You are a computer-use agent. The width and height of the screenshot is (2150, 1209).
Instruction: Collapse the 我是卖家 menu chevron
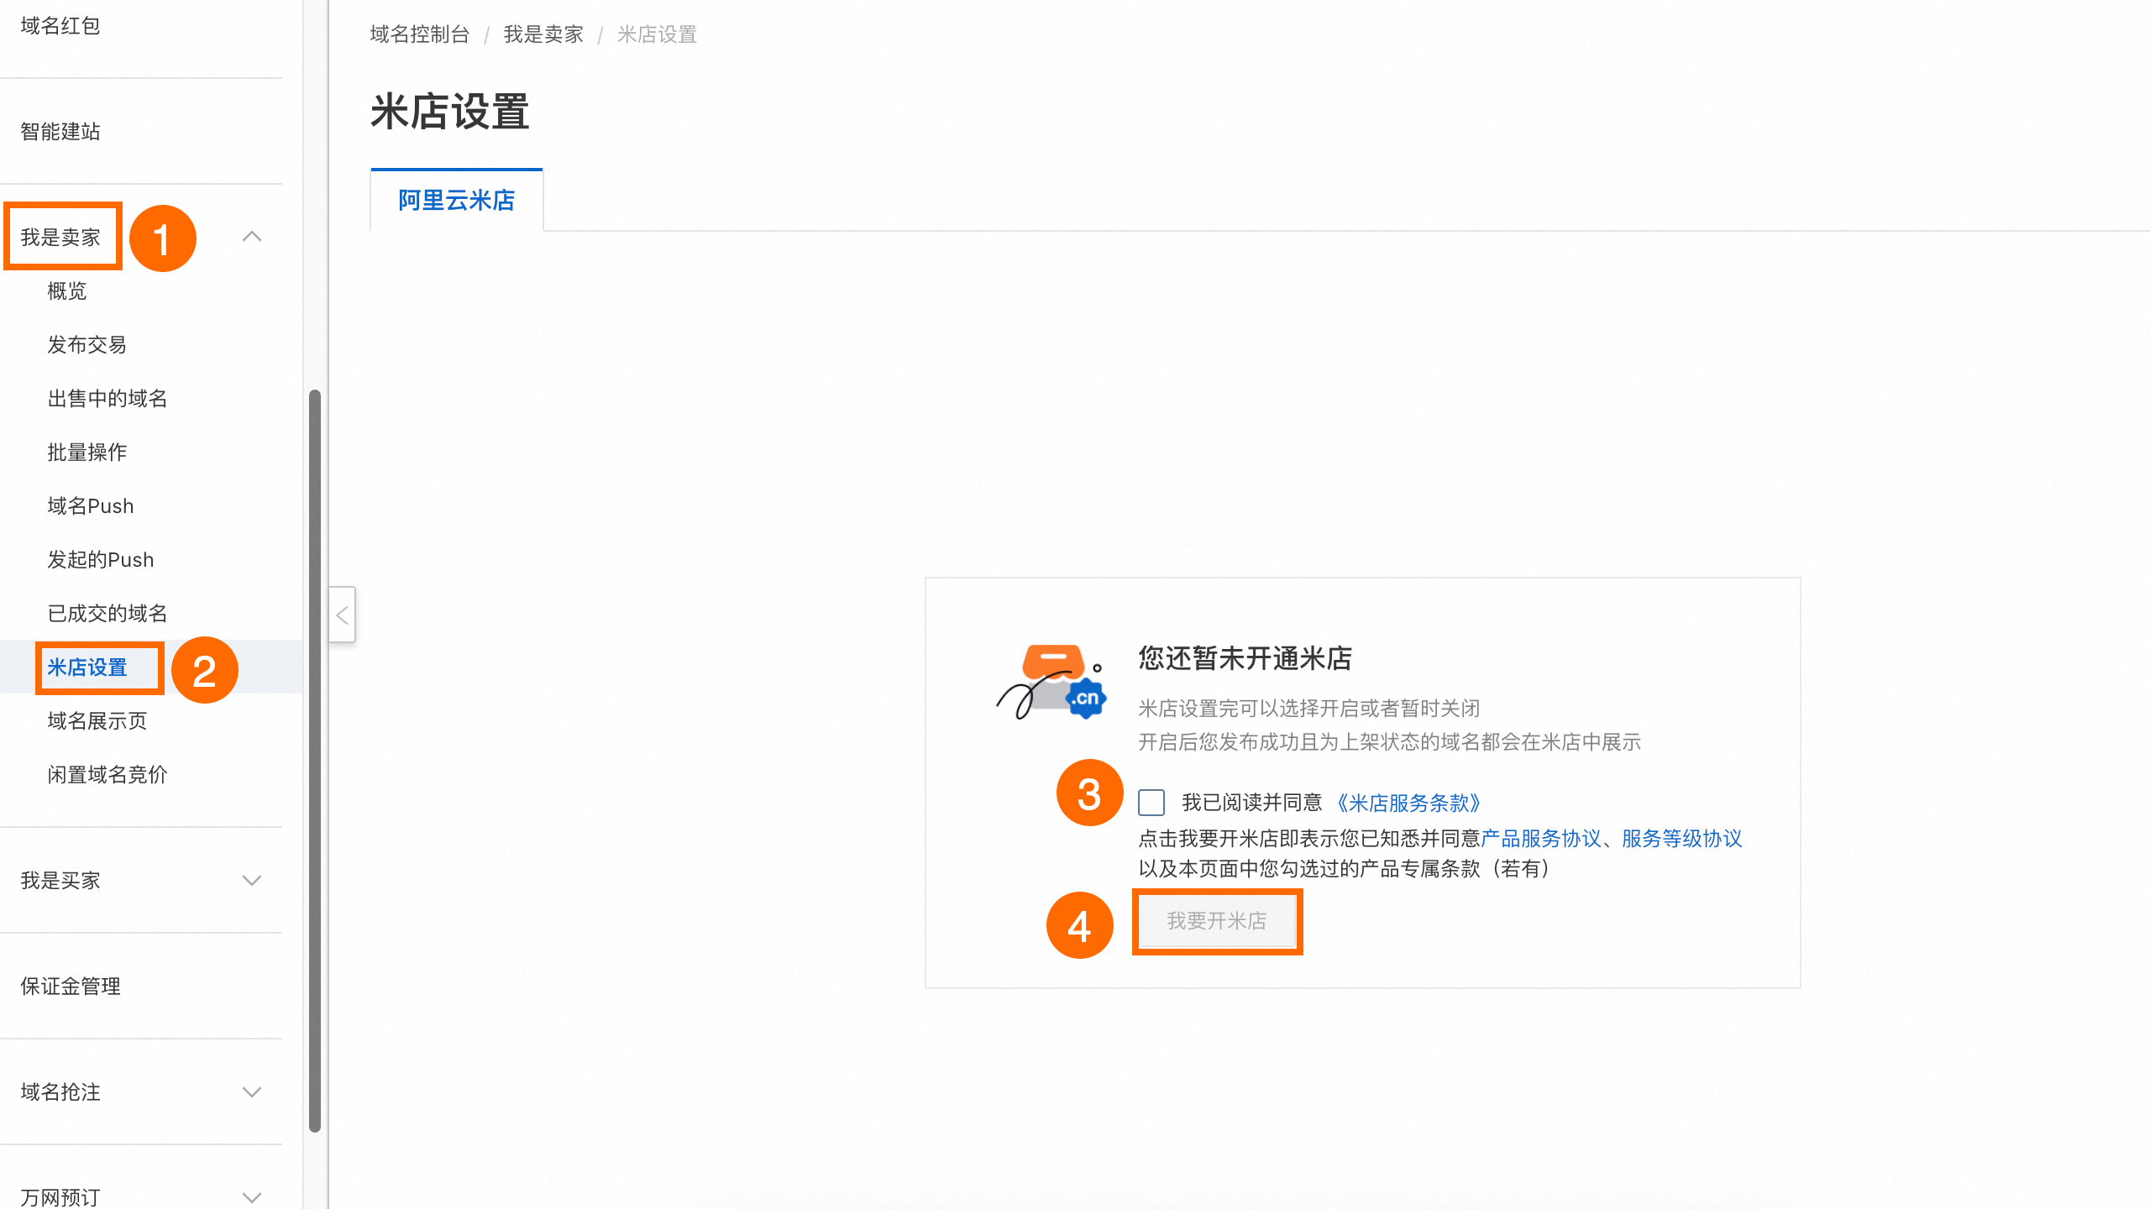click(252, 237)
